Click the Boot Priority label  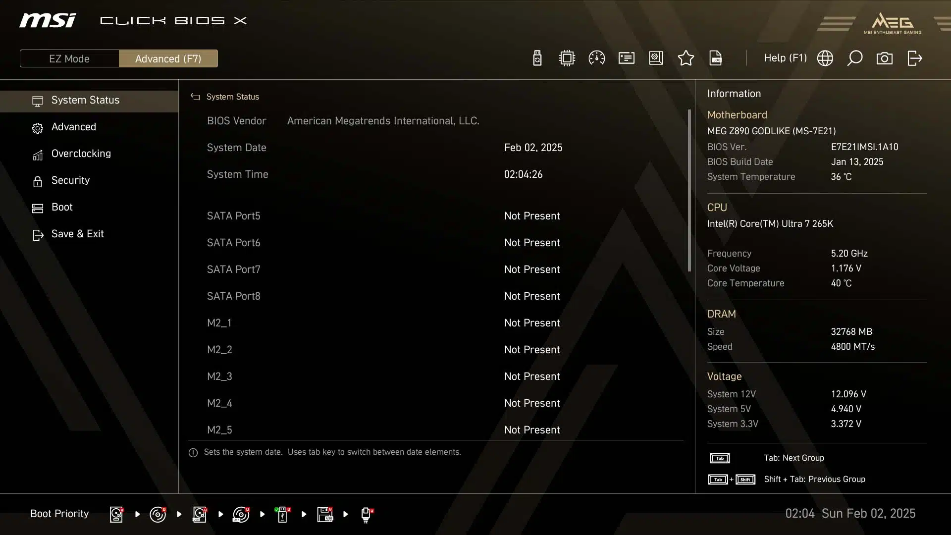click(59, 514)
